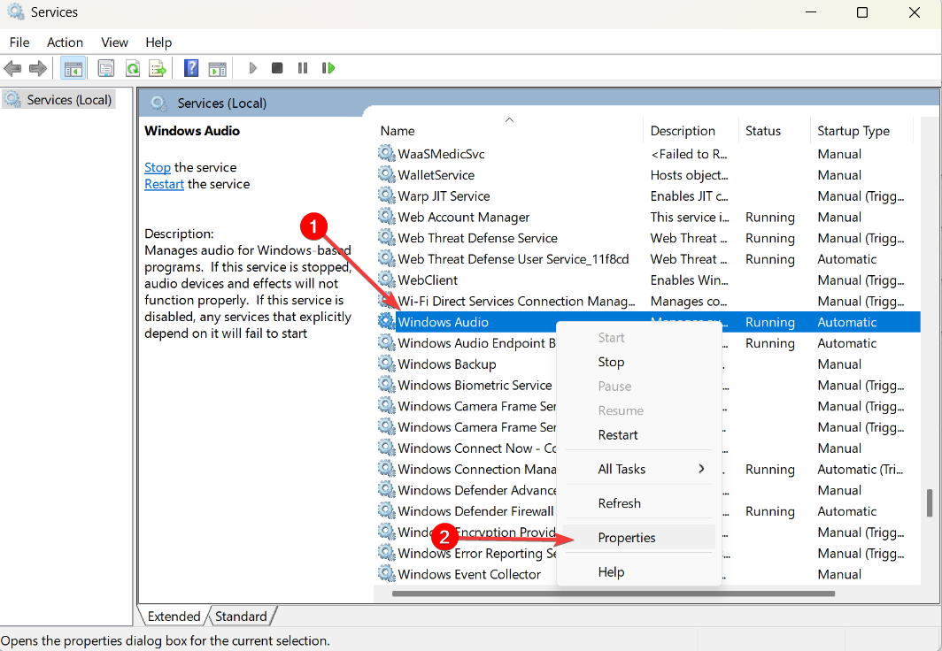Choose Properties in the context menu
The width and height of the screenshot is (942, 651).
point(638,538)
